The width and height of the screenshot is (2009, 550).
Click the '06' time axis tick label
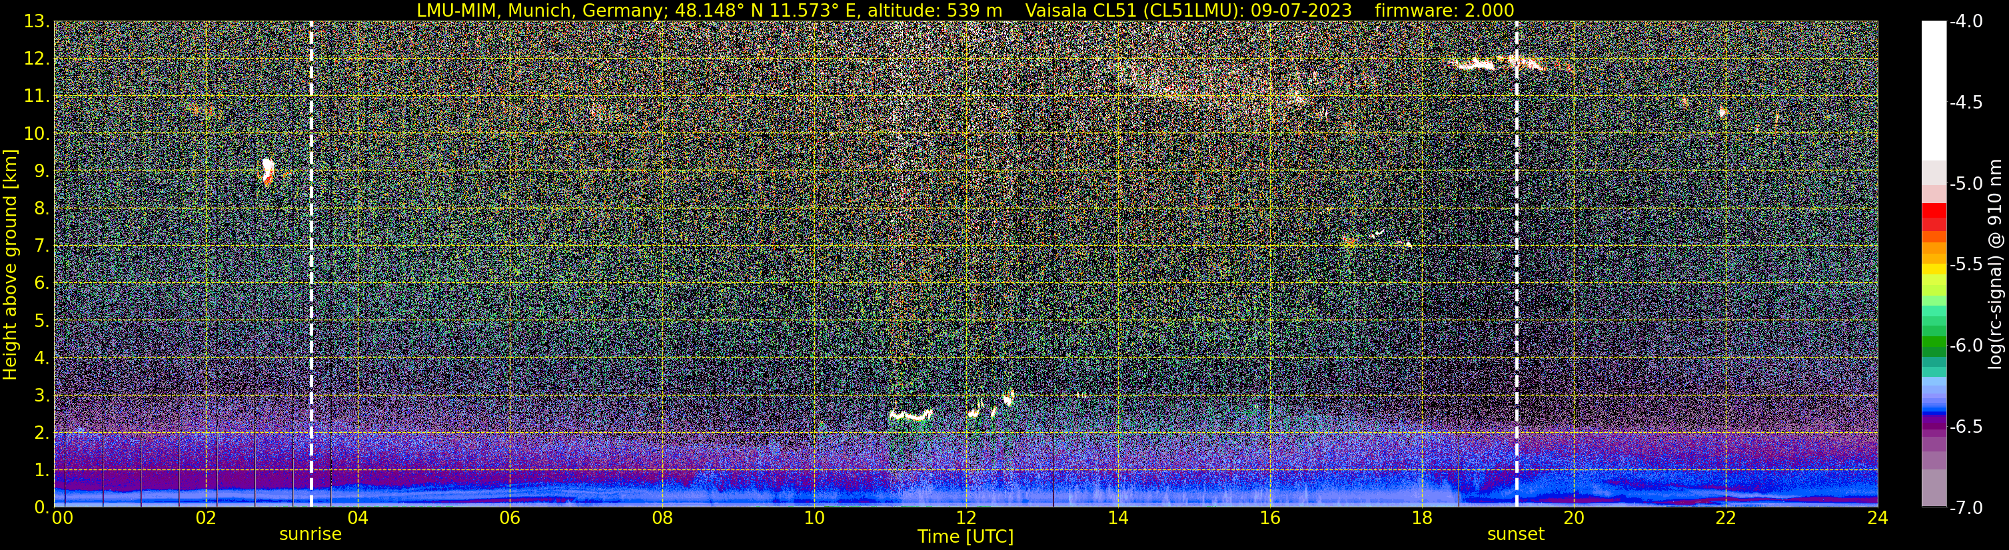(510, 518)
